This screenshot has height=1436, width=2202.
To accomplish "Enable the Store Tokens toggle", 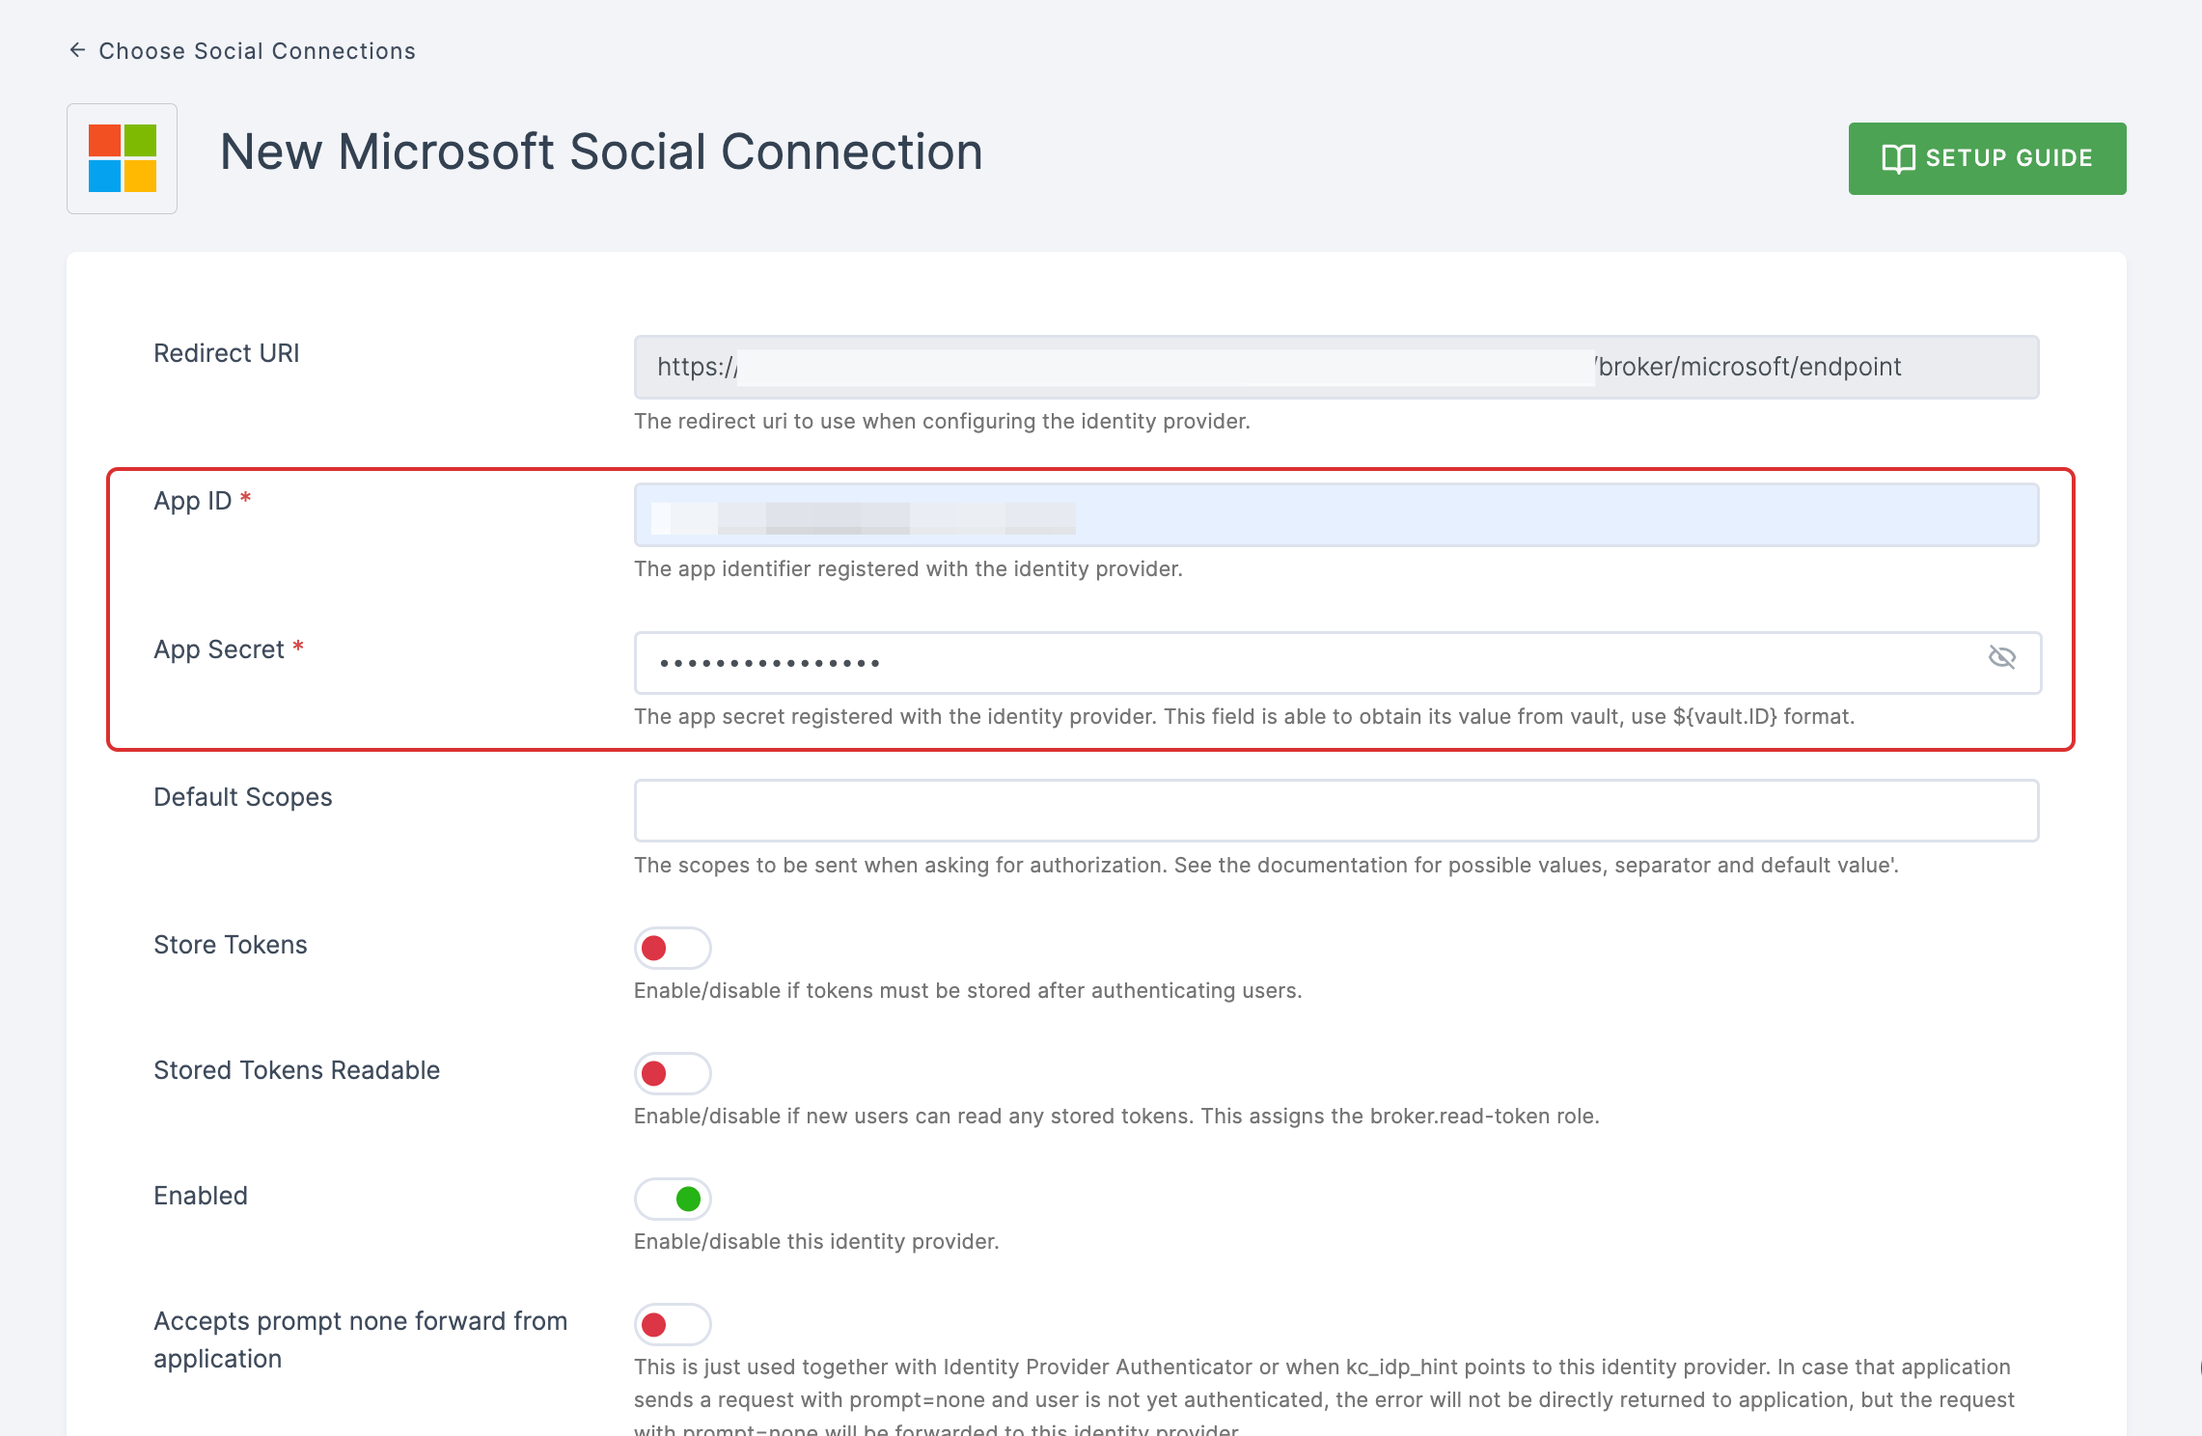I will point(673,948).
